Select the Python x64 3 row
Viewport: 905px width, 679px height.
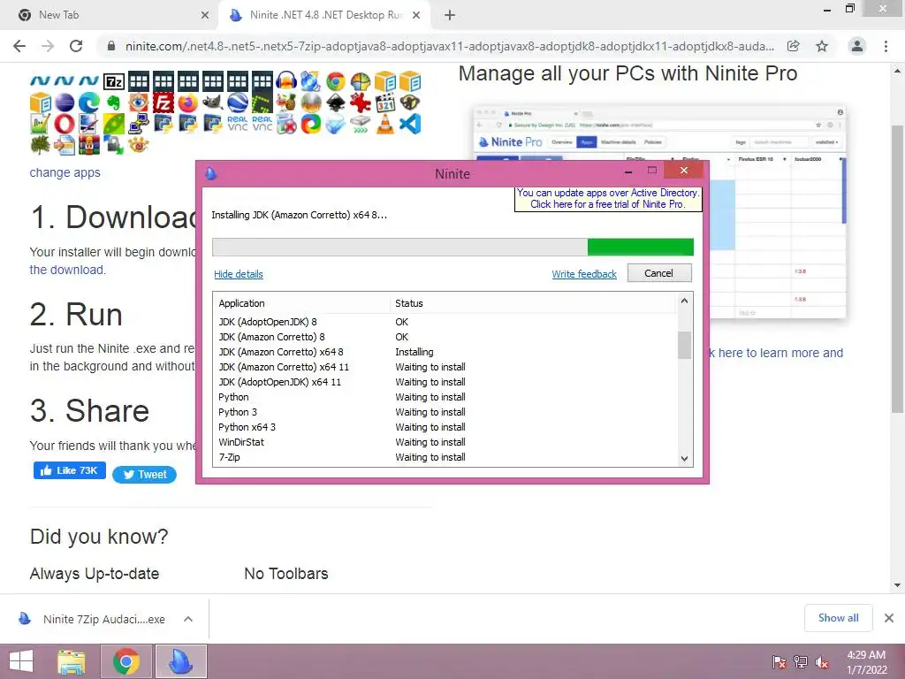click(x=446, y=427)
